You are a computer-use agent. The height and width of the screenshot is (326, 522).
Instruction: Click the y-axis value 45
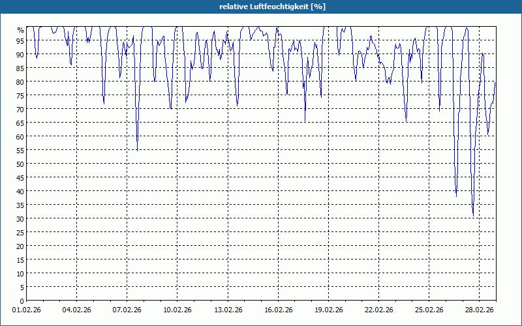(20, 177)
